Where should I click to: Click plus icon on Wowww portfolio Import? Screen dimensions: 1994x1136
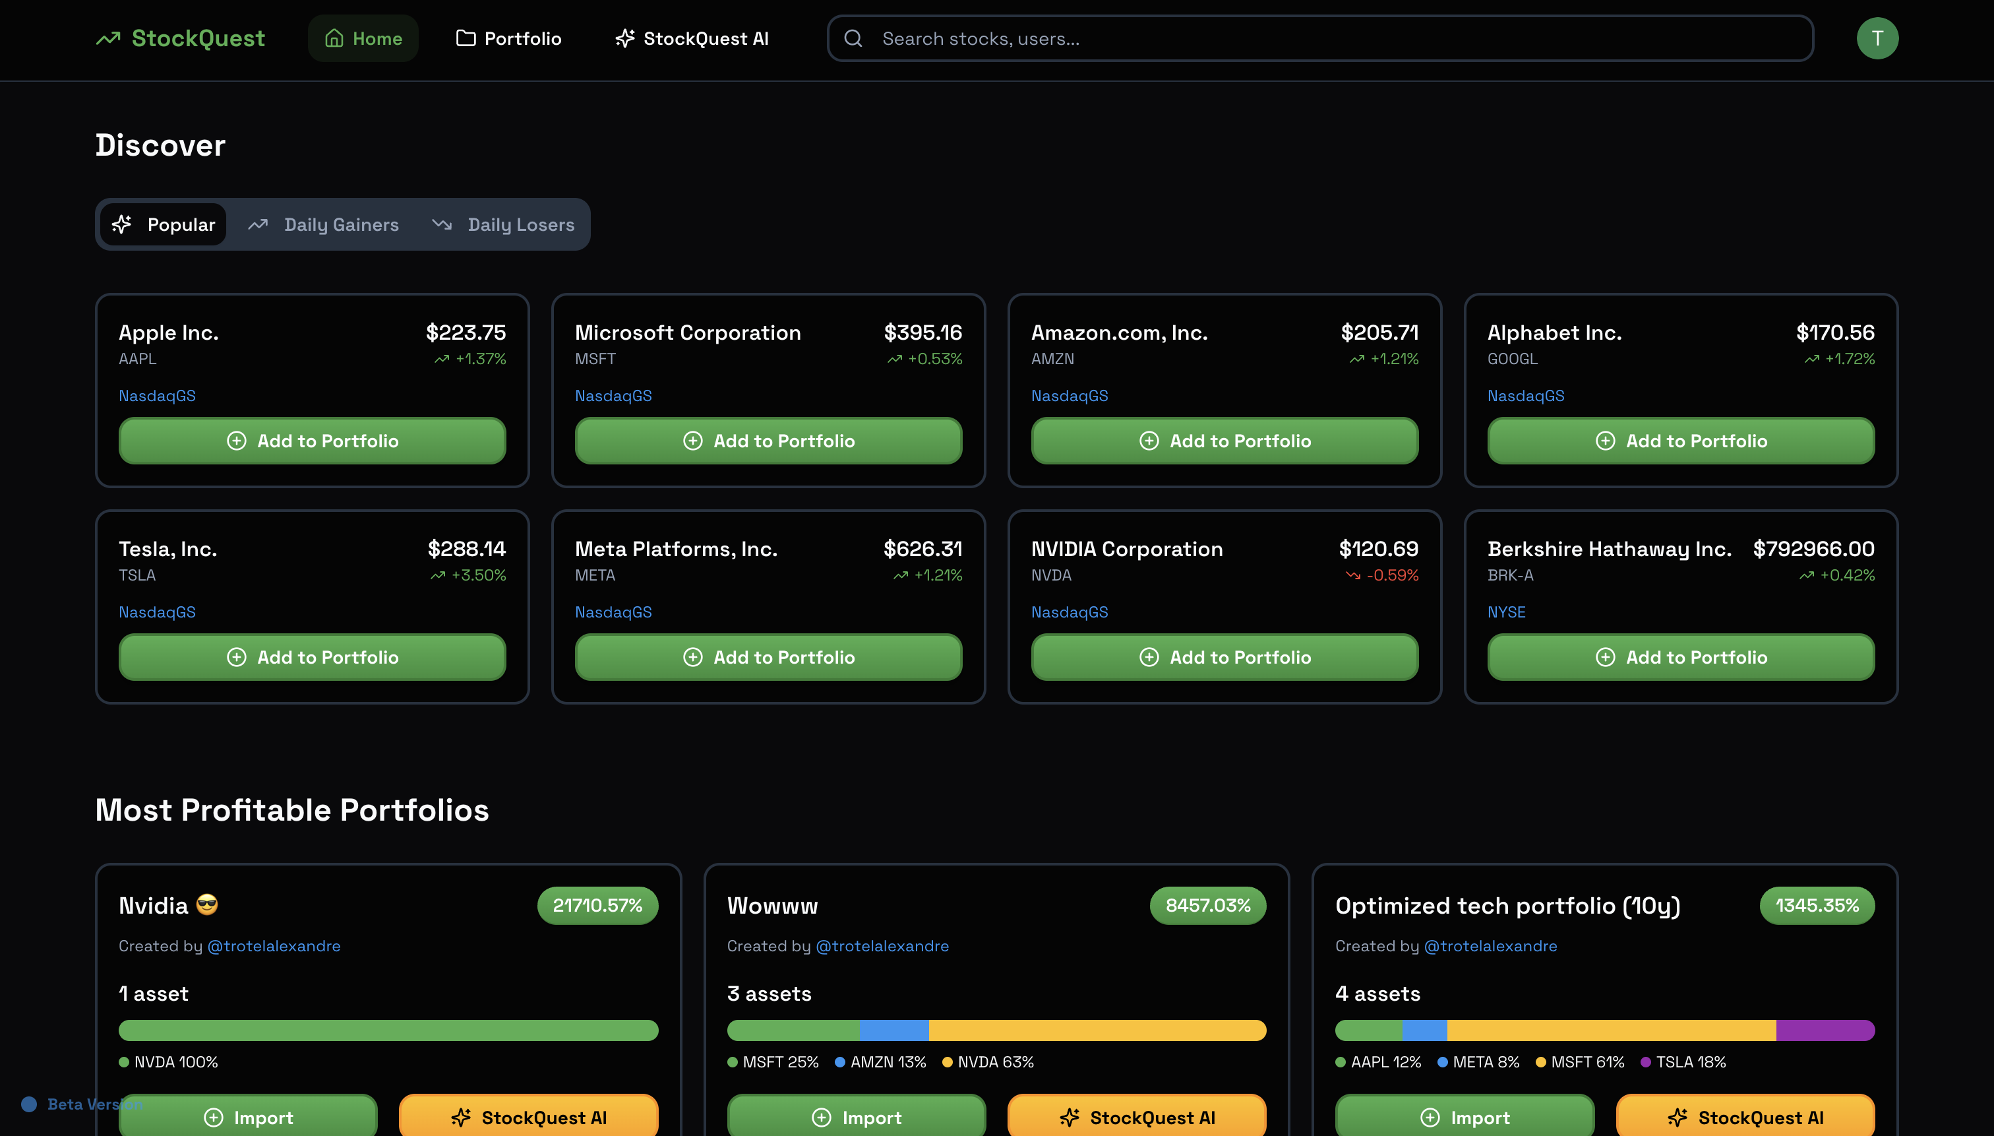tap(821, 1118)
